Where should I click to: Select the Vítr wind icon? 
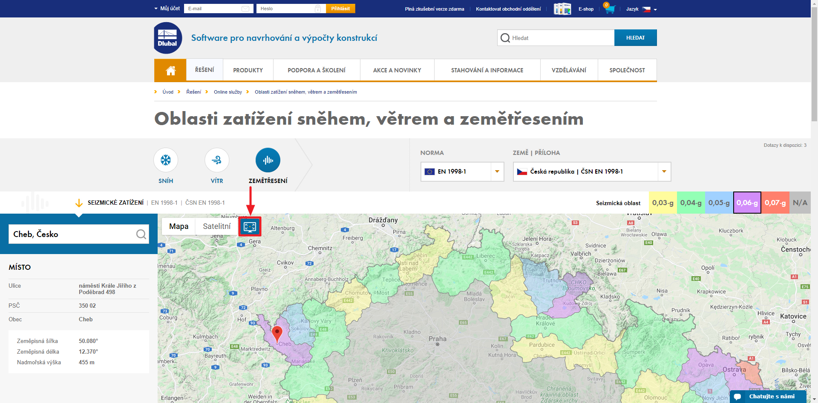coord(217,160)
